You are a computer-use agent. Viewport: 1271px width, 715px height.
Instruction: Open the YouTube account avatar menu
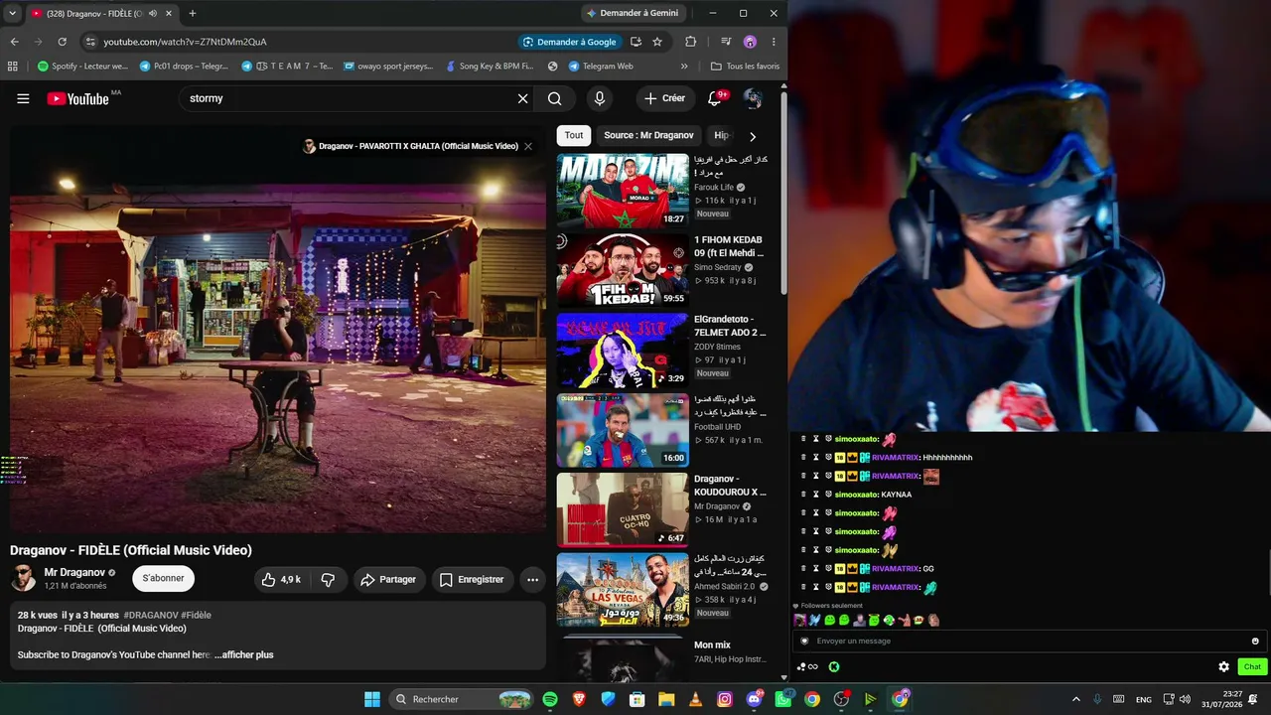pos(753,98)
